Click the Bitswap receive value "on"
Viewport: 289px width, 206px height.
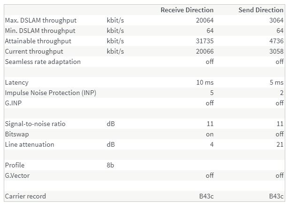(210, 134)
